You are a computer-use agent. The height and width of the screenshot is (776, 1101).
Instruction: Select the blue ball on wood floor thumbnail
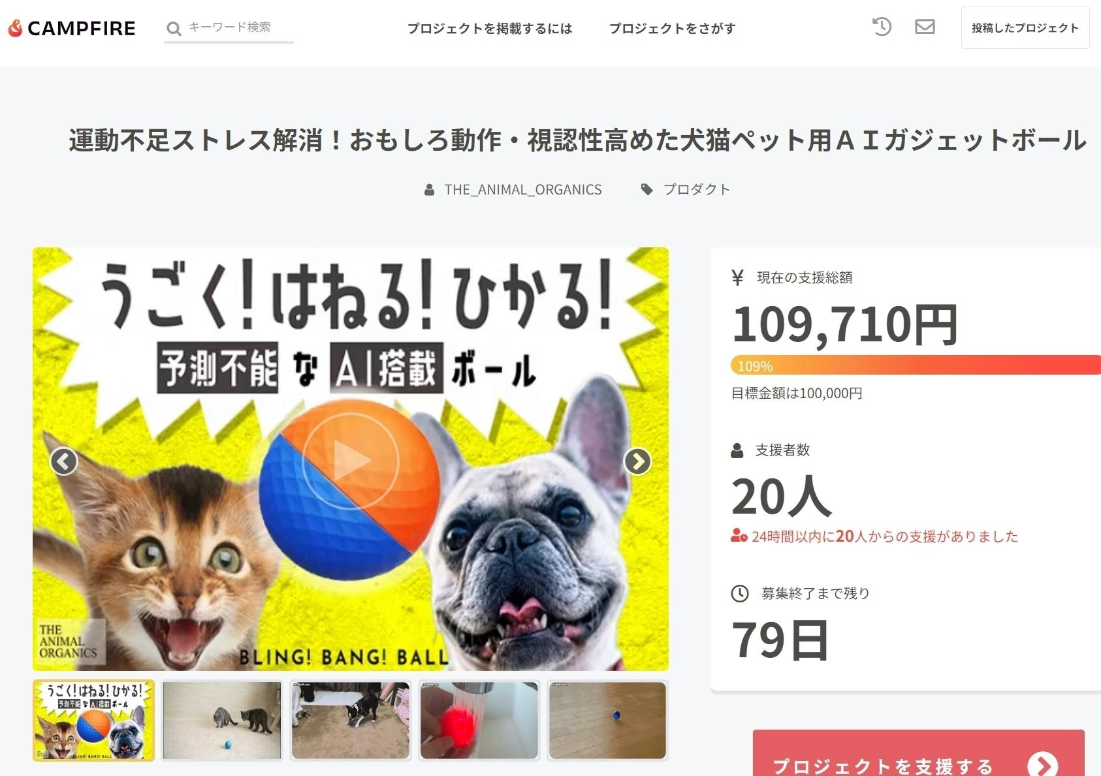click(607, 721)
